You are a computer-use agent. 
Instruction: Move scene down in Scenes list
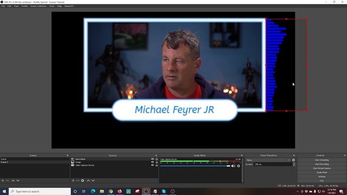click(x=18, y=180)
